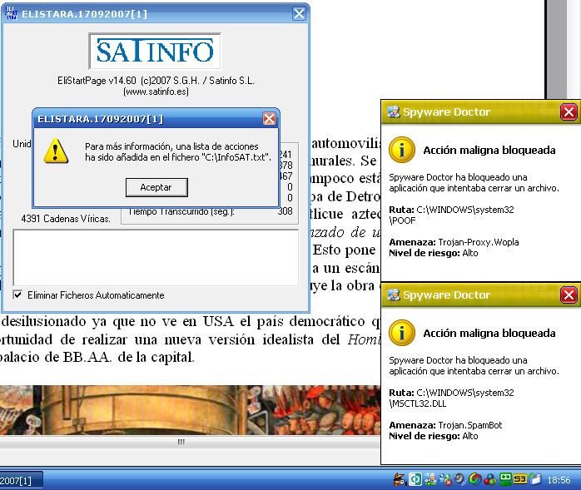Close the InfoSAT message dialog

[270, 119]
